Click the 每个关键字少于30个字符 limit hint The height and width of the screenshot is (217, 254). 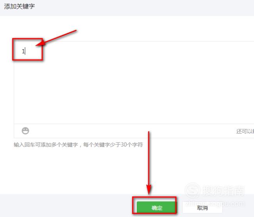click(x=113, y=145)
